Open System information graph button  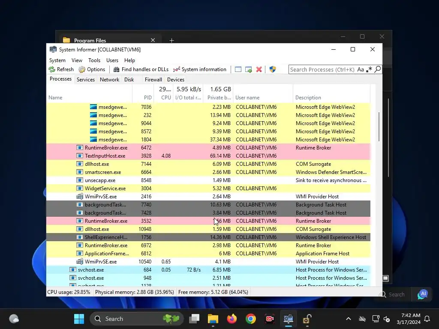tap(200, 69)
